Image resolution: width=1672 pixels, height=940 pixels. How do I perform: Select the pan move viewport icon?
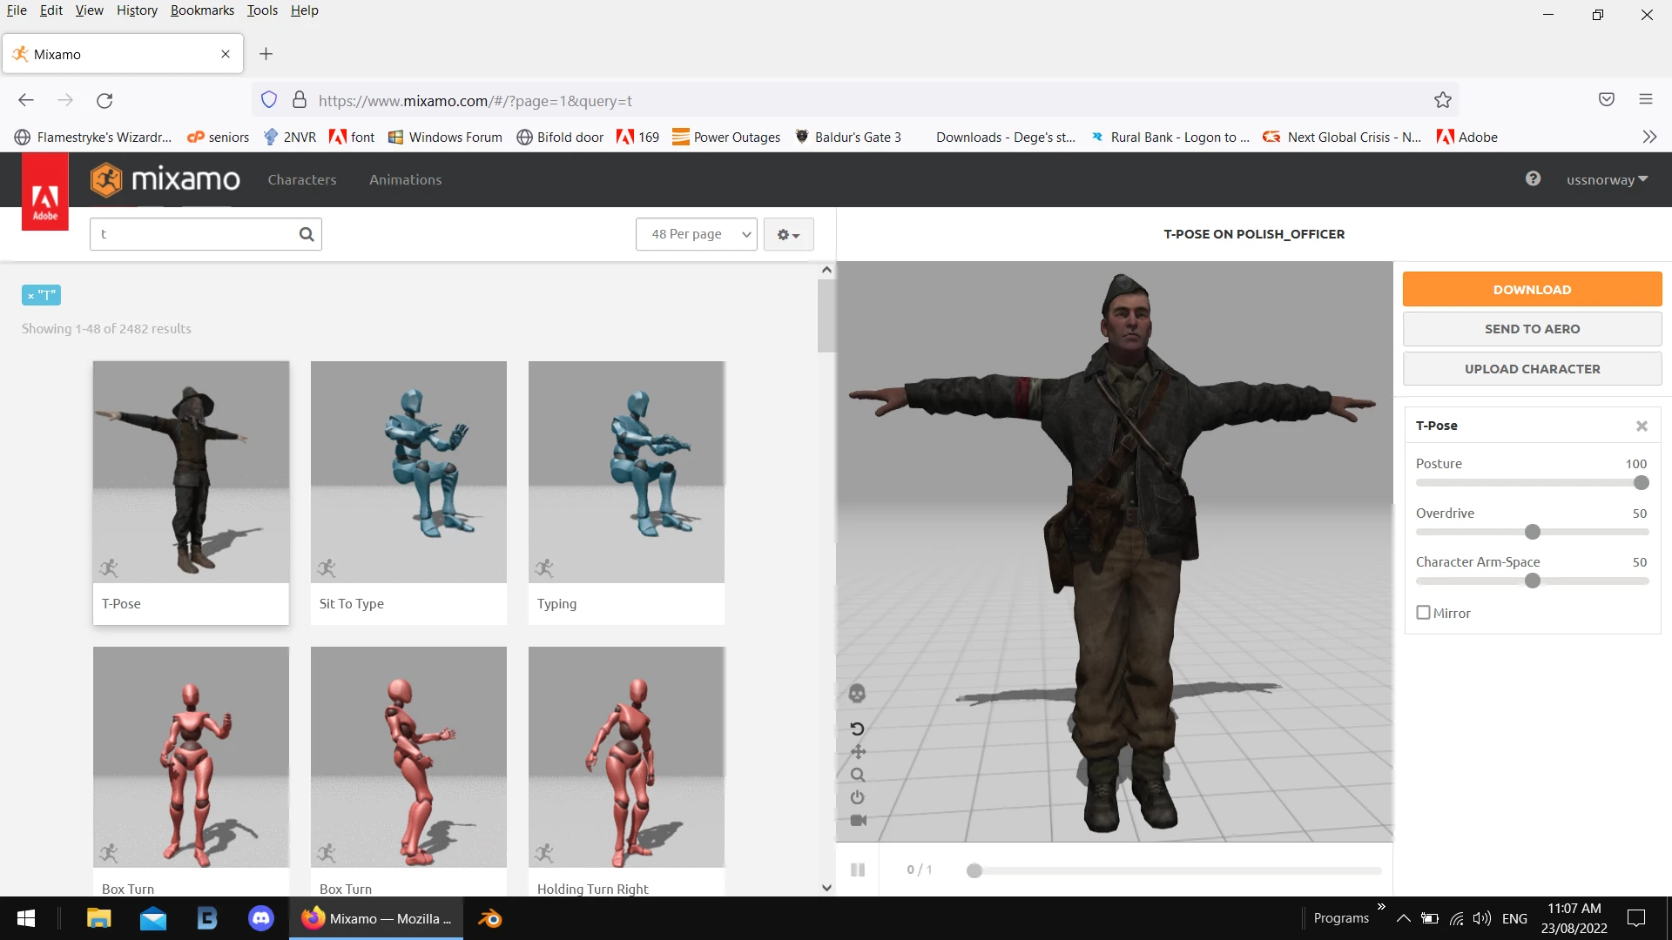[x=858, y=751]
